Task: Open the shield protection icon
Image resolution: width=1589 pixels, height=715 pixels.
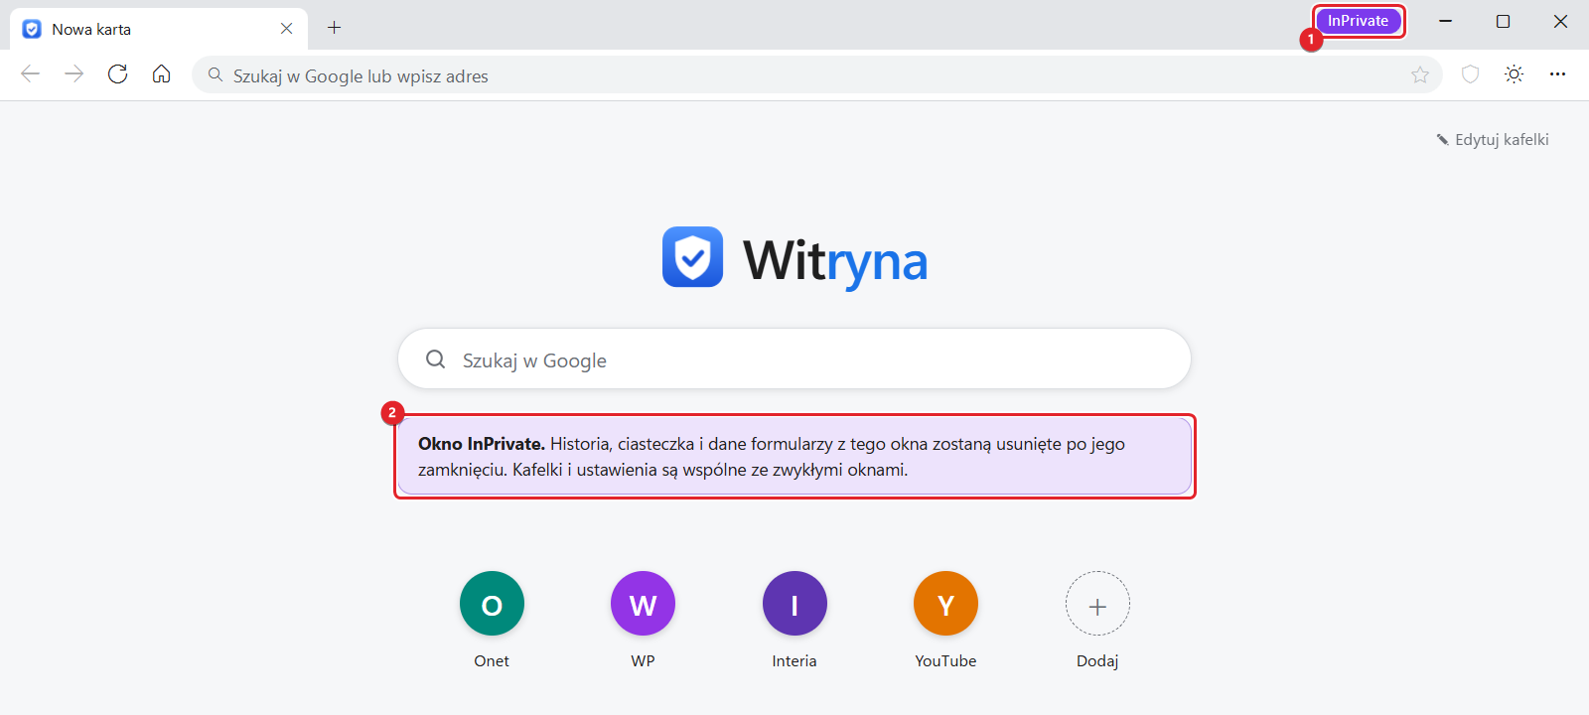Action: point(1471,74)
